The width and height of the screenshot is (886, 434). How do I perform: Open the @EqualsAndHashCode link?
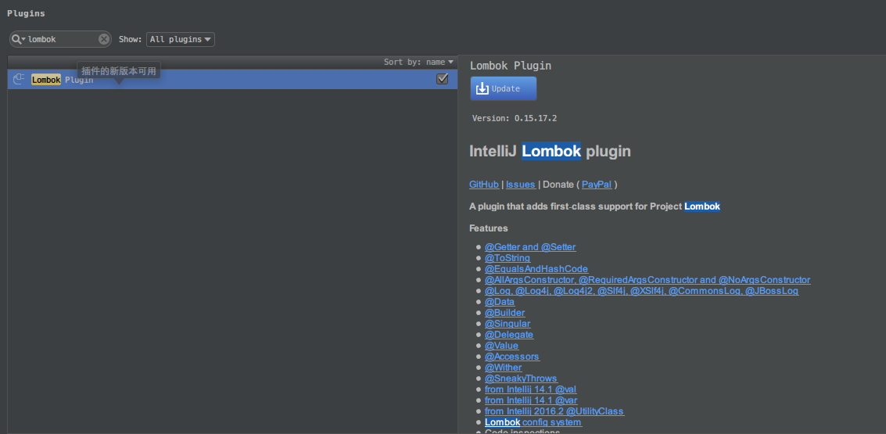[536, 269]
